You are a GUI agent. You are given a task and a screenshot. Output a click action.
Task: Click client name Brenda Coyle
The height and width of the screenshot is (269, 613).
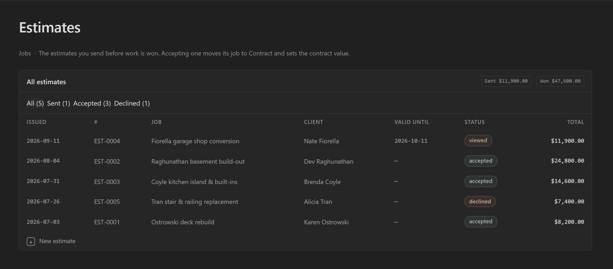[x=322, y=182]
